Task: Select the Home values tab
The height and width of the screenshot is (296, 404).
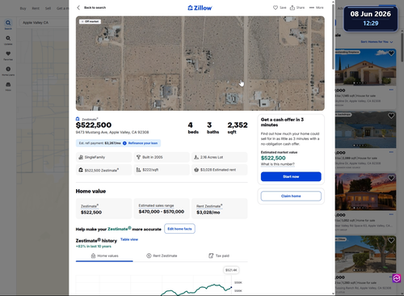Action: tap(104, 256)
